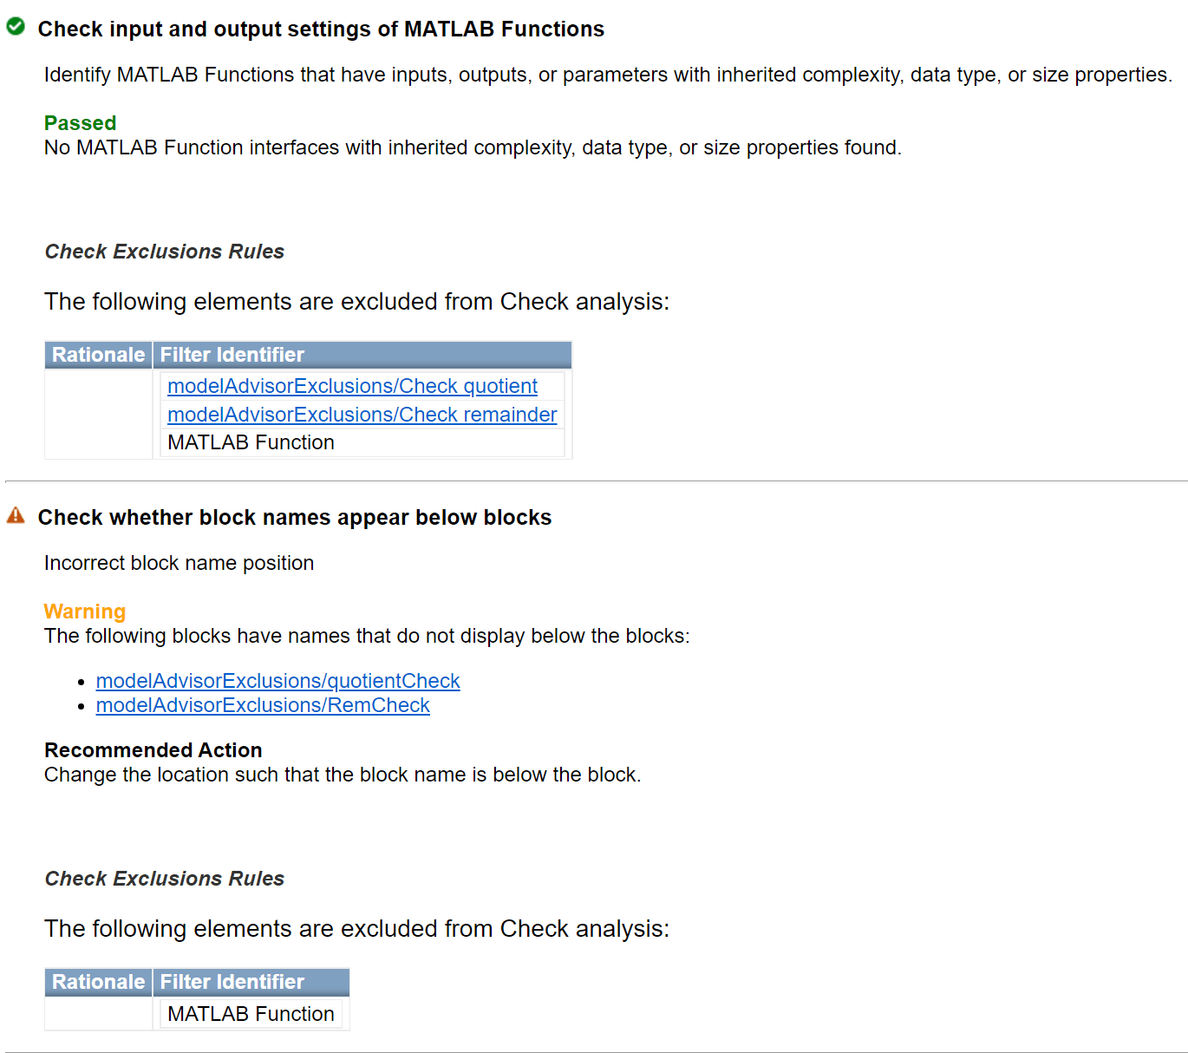Image resolution: width=1188 pixels, height=1053 pixels.
Task: Select MATLAB Function cell in the block names check table
Action: 251,1014
